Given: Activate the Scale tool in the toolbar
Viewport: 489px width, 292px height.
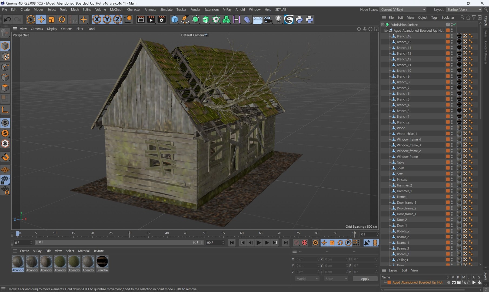Looking at the screenshot, I should coord(51,19).
